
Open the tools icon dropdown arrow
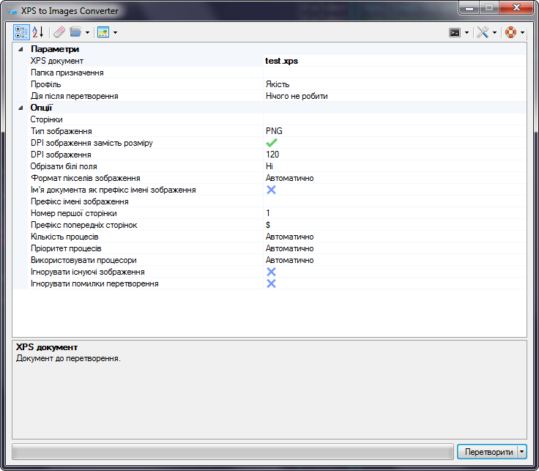[494, 33]
